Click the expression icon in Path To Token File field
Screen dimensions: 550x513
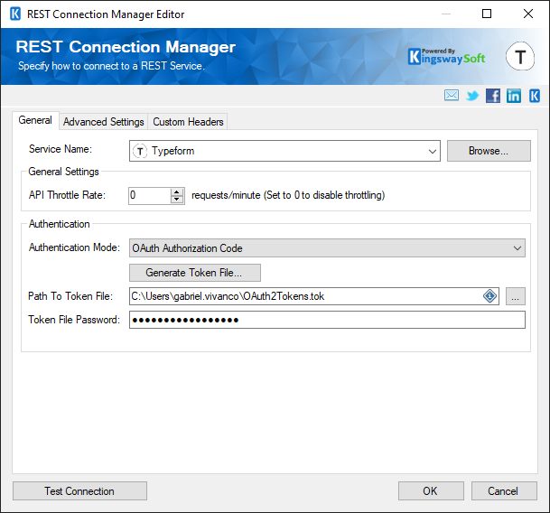click(x=489, y=296)
